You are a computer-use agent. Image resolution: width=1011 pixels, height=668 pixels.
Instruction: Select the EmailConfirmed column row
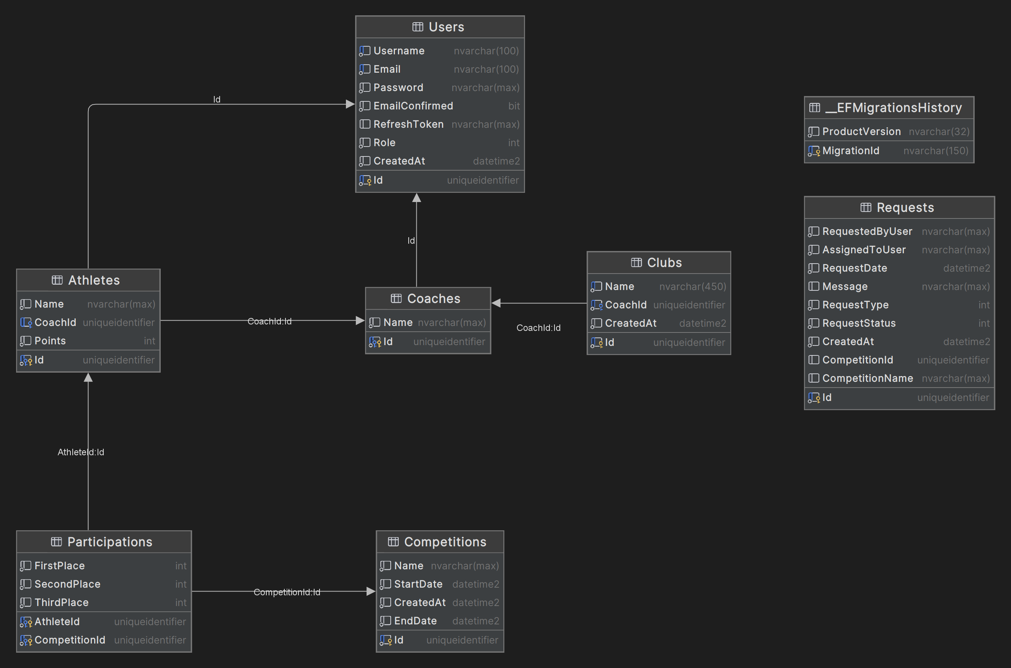[x=440, y=106]
